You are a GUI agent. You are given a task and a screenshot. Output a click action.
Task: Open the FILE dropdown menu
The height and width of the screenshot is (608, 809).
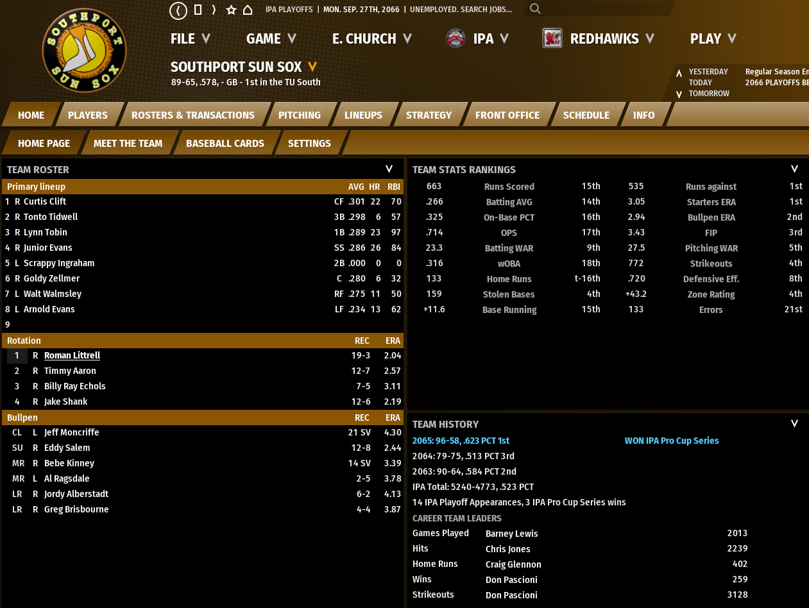pyautogui.click(x=190, y=38)
